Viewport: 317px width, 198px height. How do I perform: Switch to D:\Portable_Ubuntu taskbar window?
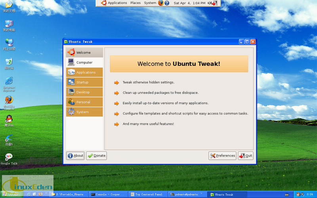(x=69, y=194)
